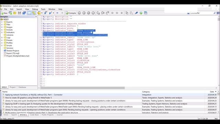This screenshot has height=124, width=220.
Task: Switch to the Project tab in Navigator
Action: (12, 87)
